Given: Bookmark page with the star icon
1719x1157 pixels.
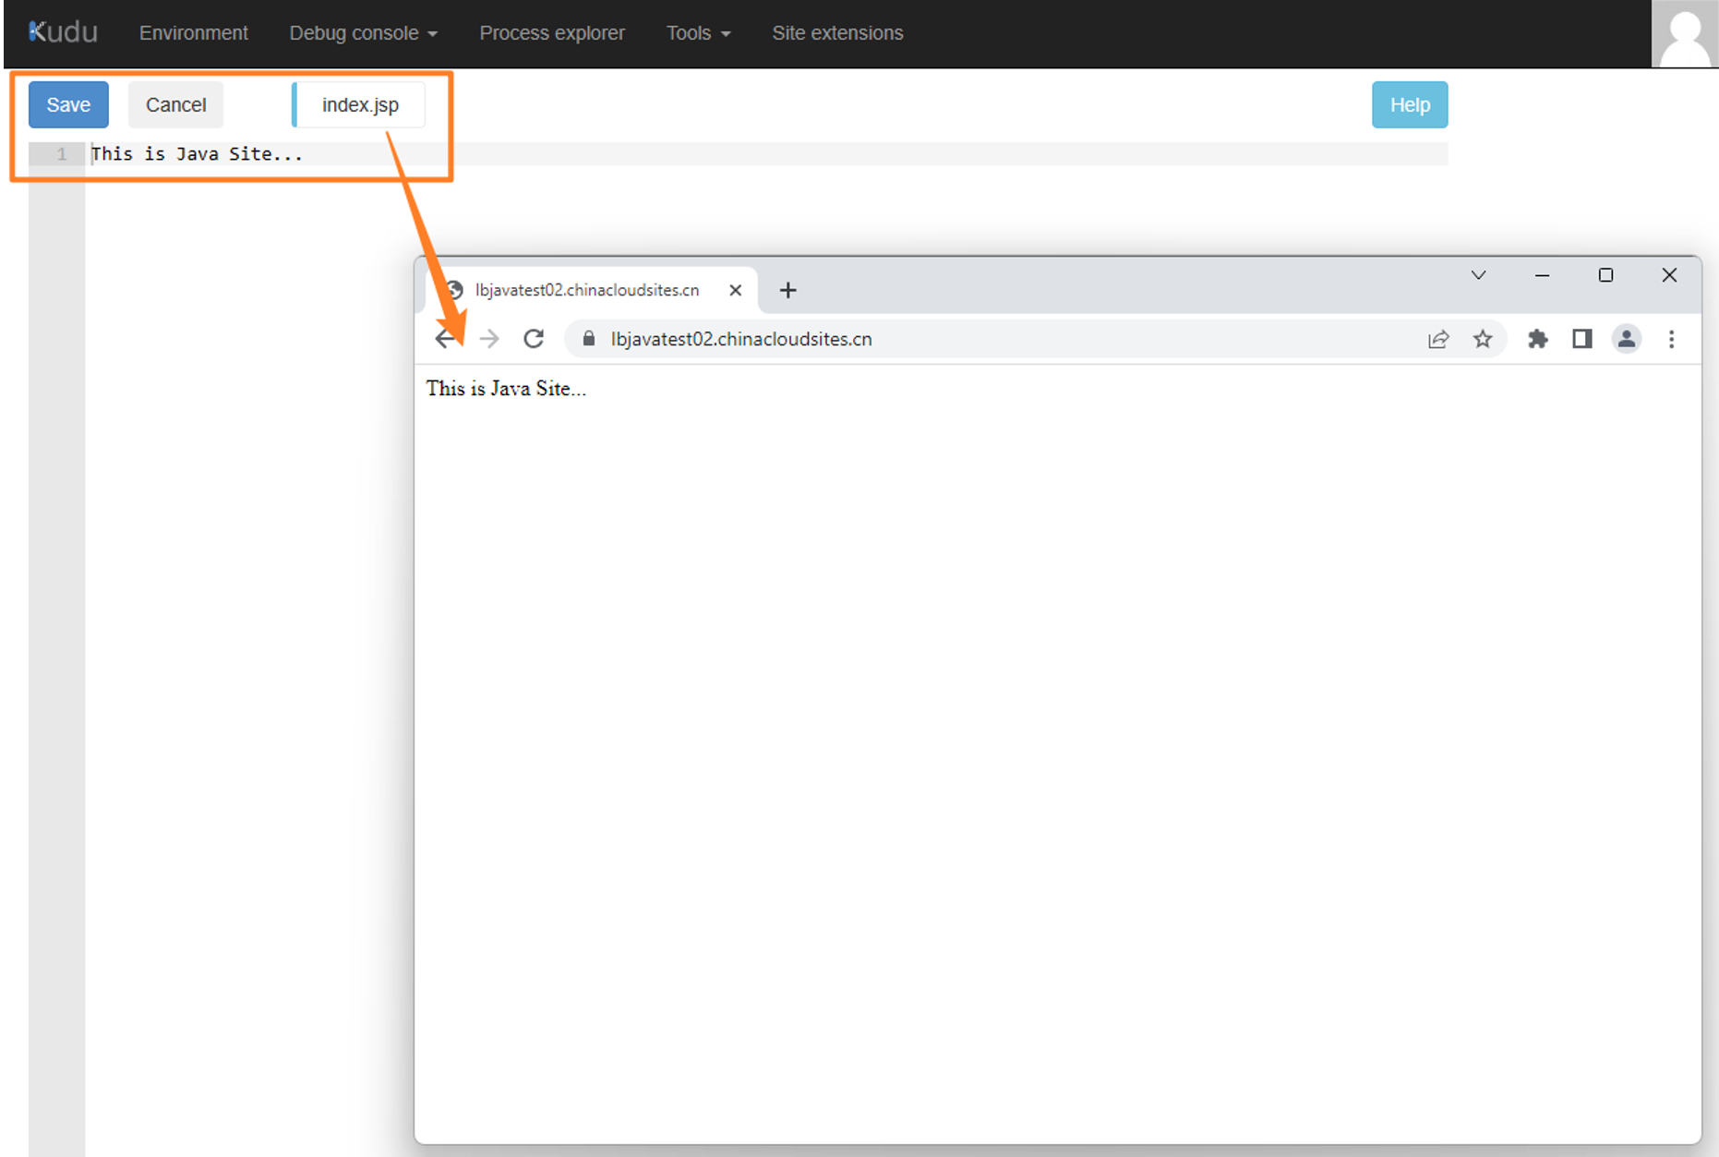Looking at the screenshot, I should 1482,339.
